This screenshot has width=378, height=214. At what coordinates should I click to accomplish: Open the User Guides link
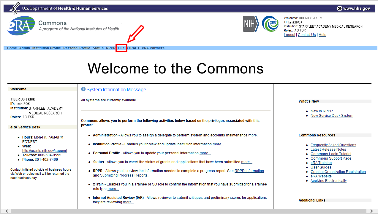click(321, 167)
